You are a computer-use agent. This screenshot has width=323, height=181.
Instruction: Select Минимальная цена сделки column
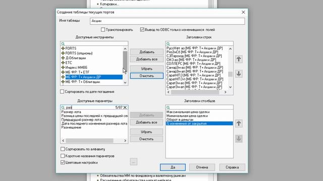[x=187, y=116]
